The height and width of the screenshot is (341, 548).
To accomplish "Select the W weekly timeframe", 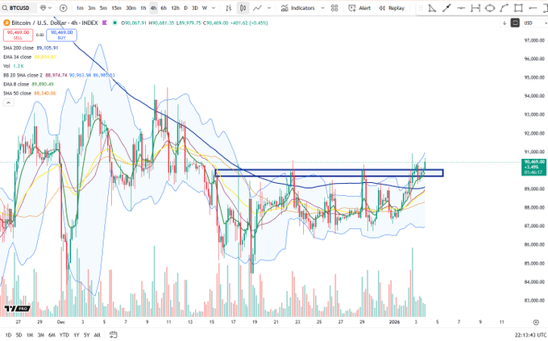I will (x=205, y=8).
